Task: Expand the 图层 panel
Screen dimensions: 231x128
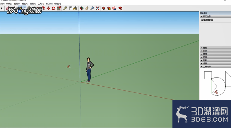Action: [215, 57]
